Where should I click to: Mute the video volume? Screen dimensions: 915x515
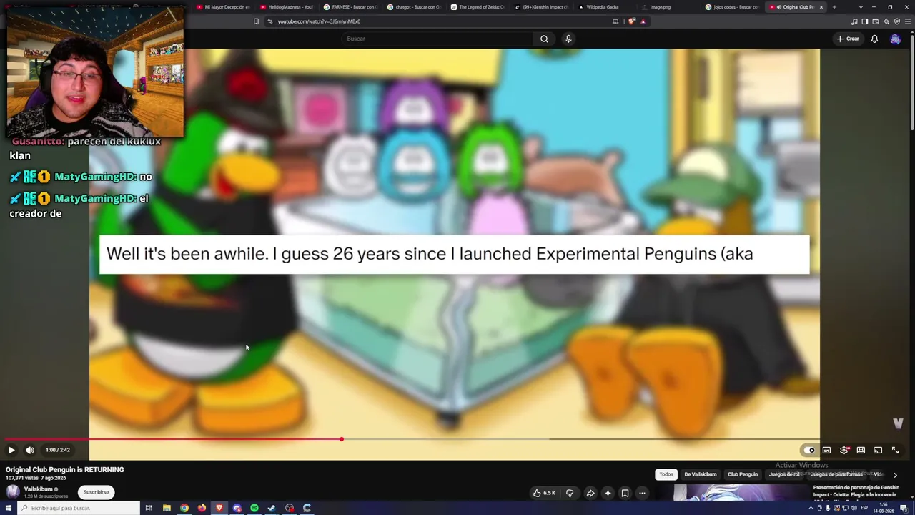pyautogui.click(x=30, y=450)
